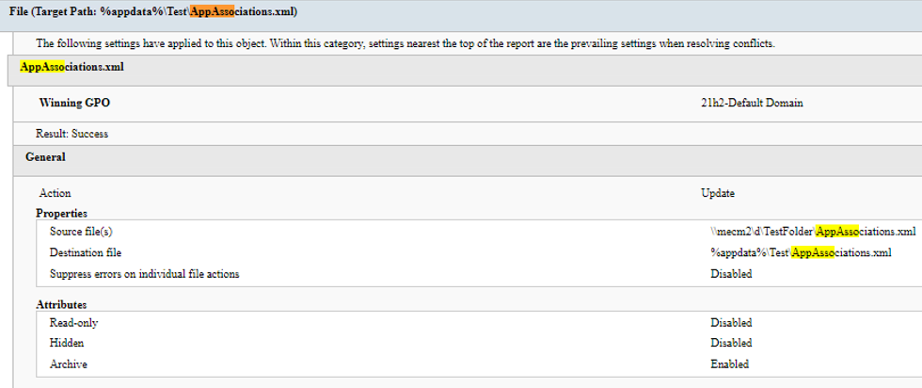
Task: Click Suppress errors on individual file actions
Action: tap(144, 274)
